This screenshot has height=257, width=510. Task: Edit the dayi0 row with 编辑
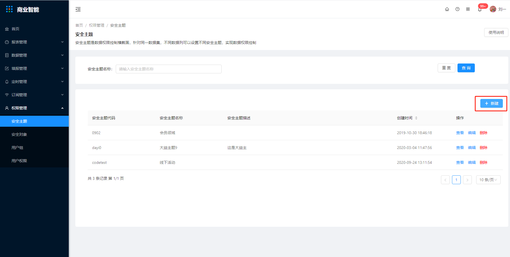(472, 148)
